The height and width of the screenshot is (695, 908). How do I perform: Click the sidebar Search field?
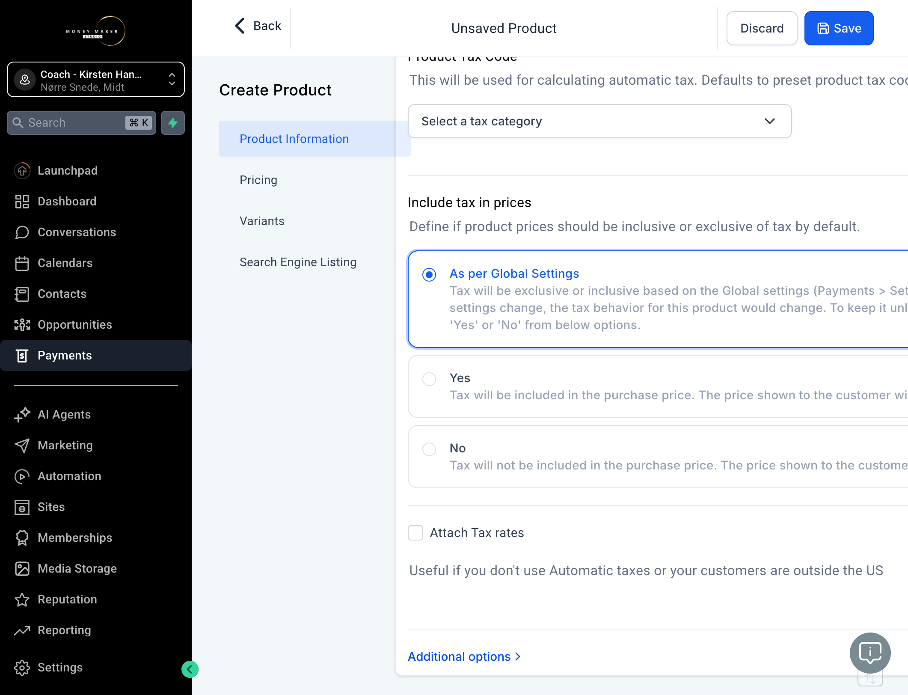[81, 123]
